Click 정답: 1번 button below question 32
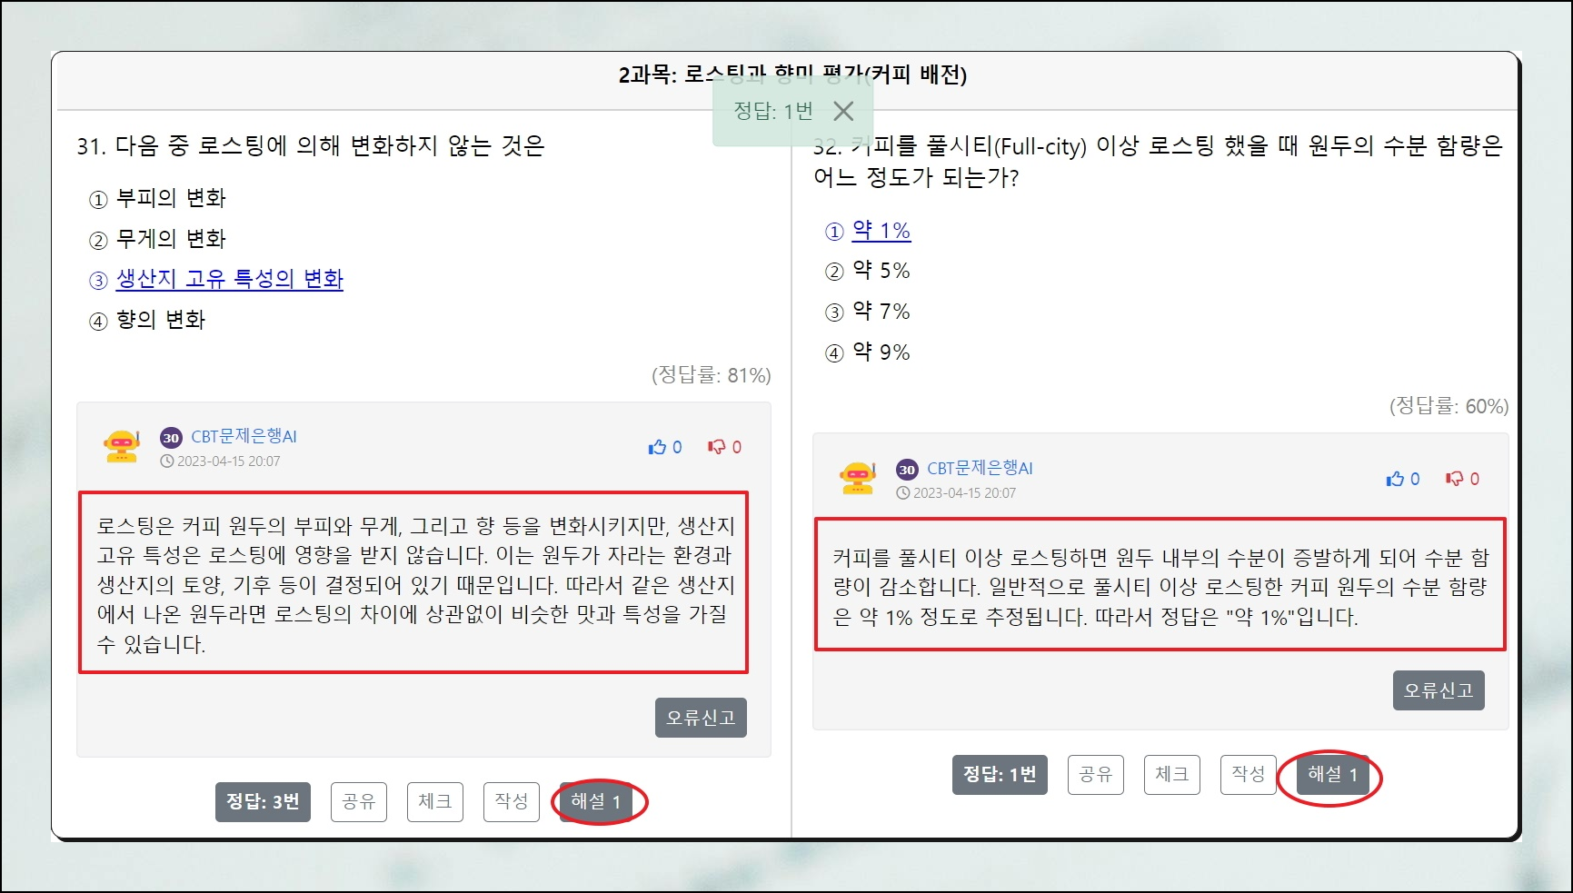1573x893 pixels. point(1000,775)
